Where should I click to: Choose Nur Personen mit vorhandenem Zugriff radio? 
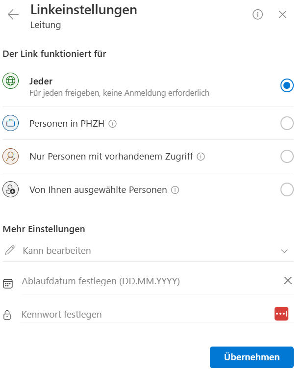pyautogui.click(x=287, y=157)
